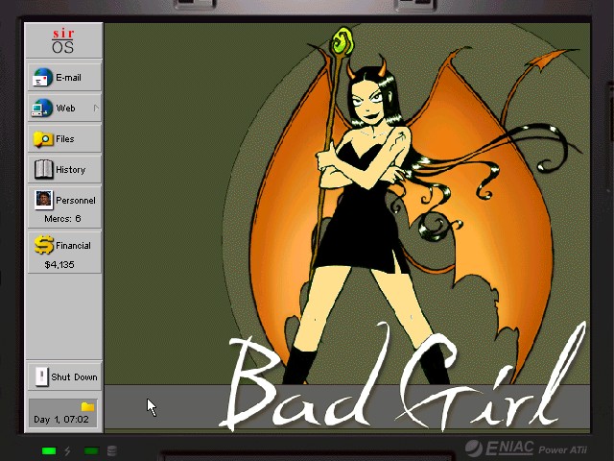614x461 pixels.
Task: Click the yellow folder above the date
Action: click(x=87, y=406)
